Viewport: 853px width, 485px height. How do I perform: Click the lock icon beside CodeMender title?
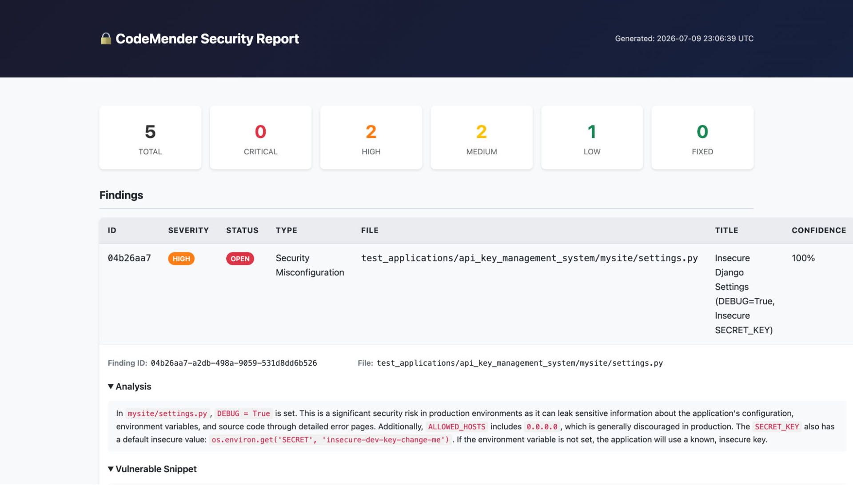pyautogui.click(x=105, y=39)
